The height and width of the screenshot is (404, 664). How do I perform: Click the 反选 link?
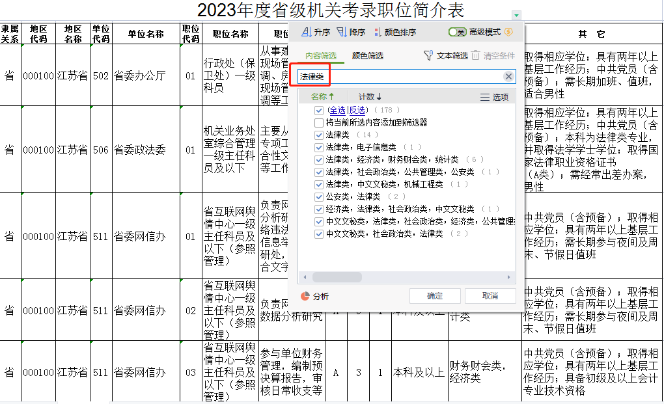357,111
